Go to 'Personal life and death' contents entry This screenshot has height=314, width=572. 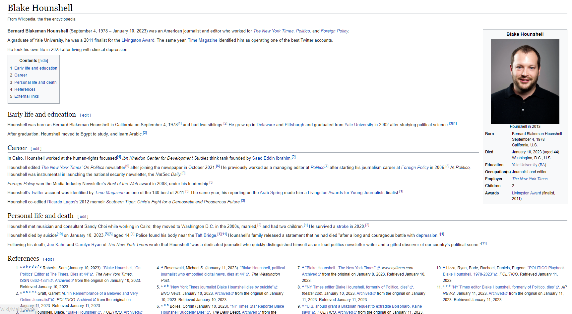[x=35, y=82]
